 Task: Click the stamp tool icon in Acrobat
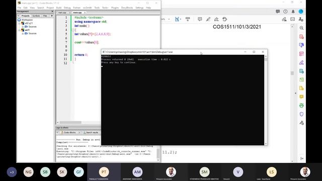click(225, 19)
